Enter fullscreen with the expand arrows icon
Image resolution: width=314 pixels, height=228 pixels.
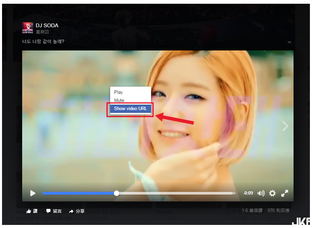click(x=285, y=193)
